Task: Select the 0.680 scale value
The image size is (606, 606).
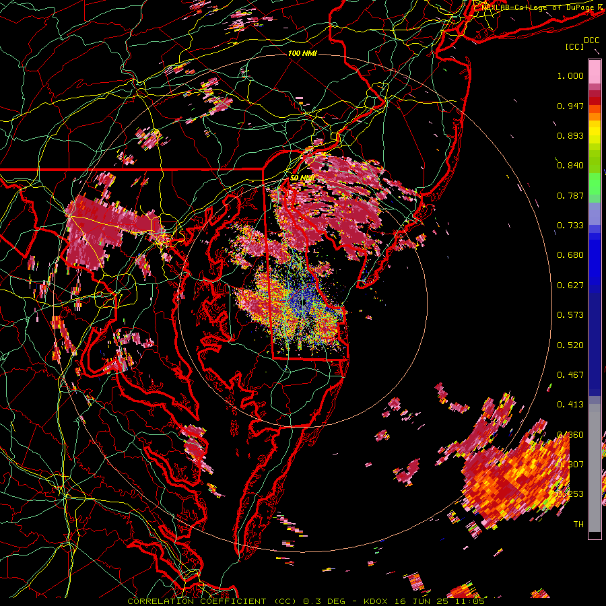Action: click(x=570, y=255)
